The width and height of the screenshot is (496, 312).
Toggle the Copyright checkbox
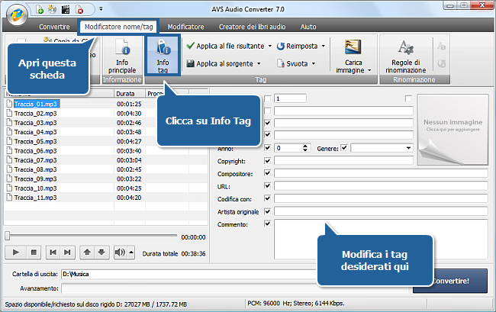267,161
